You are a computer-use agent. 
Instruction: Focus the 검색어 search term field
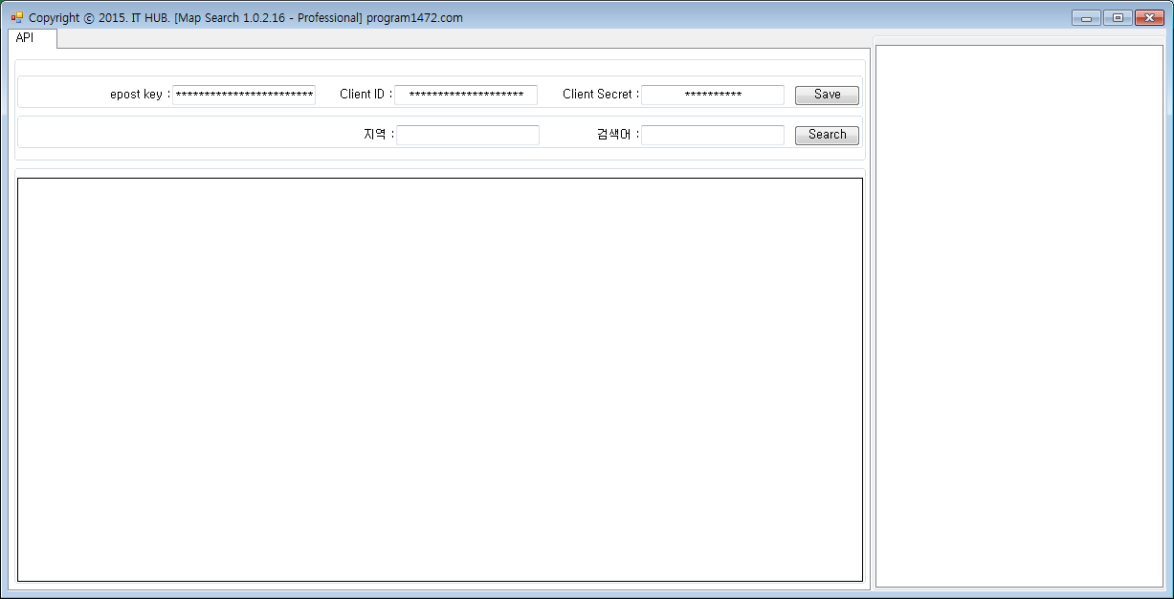click(713, 135)
